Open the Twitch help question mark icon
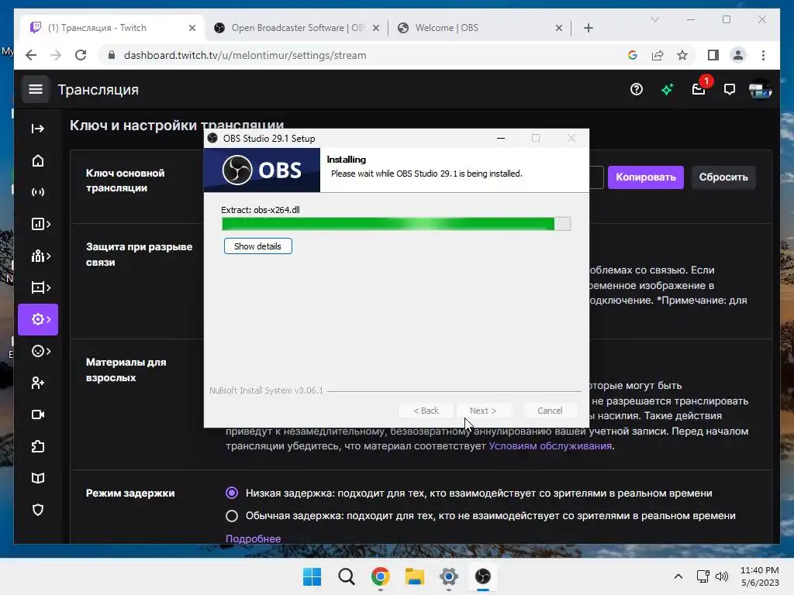This screenshot has height=595, width=794. pyautogui.click(x=637, y=90)
